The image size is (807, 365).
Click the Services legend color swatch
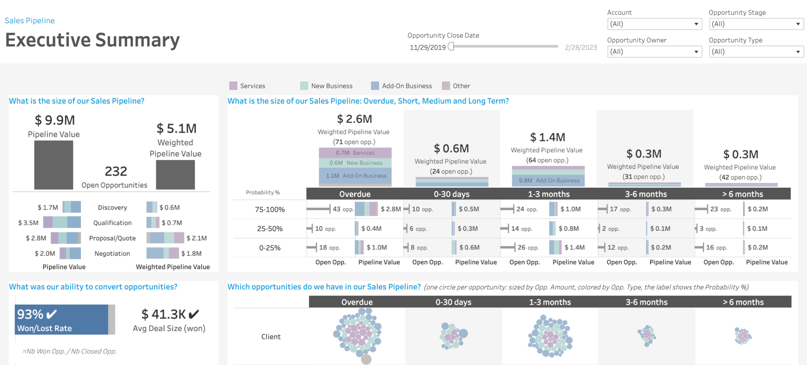pos(233,86)
